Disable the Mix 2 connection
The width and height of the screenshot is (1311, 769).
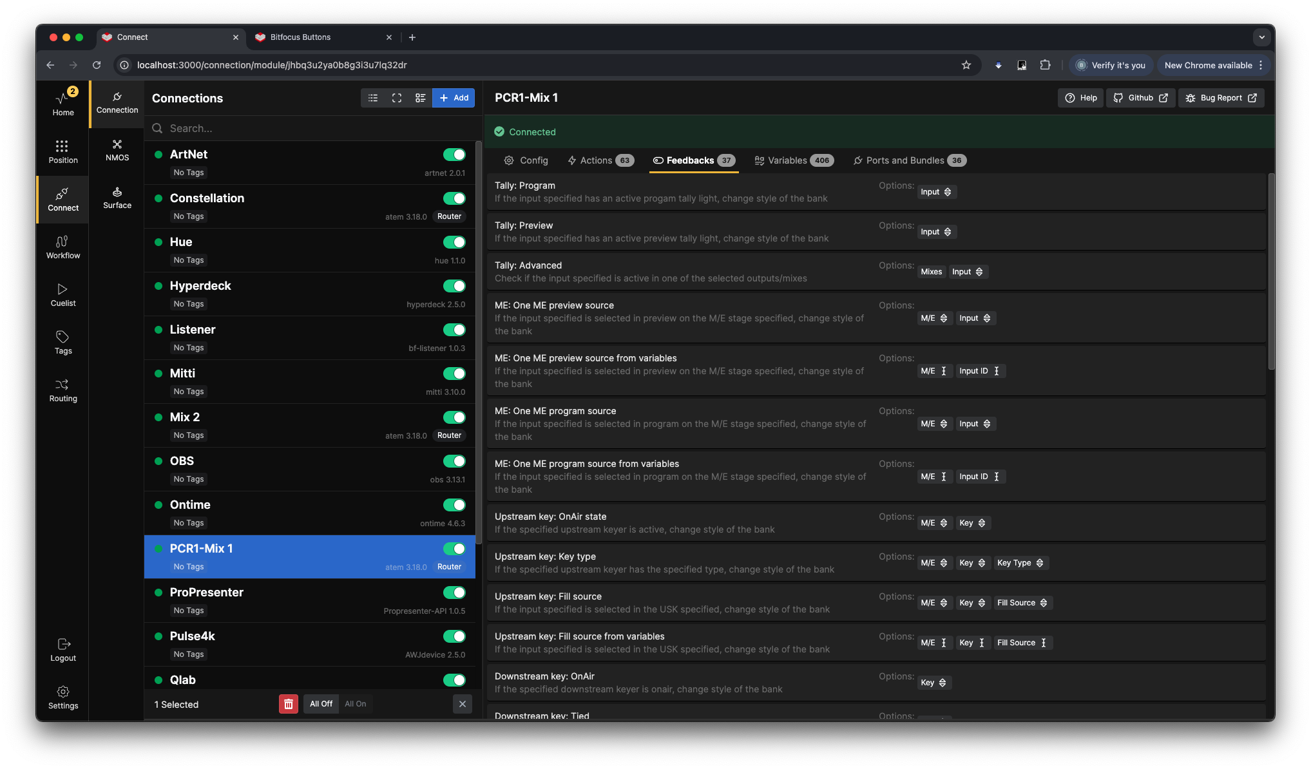454,417
